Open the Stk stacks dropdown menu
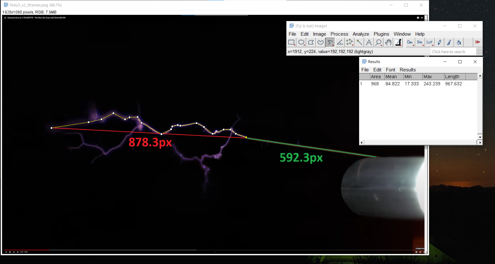This screenshot has width=495, height=264. point(420,42)
